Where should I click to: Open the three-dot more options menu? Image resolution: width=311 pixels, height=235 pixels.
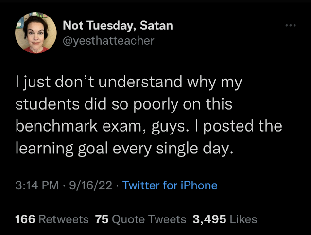[291, 25]
